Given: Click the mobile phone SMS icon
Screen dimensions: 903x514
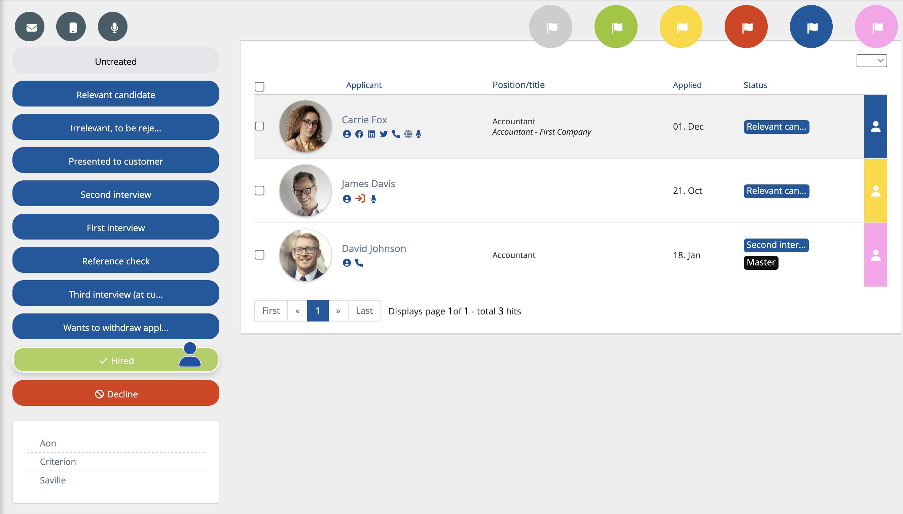Looking at the screenshot, I should tap(71, 27).
